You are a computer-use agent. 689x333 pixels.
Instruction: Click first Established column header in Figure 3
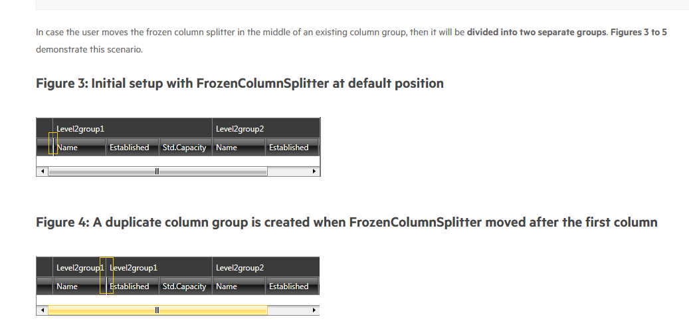coord(130,148)
